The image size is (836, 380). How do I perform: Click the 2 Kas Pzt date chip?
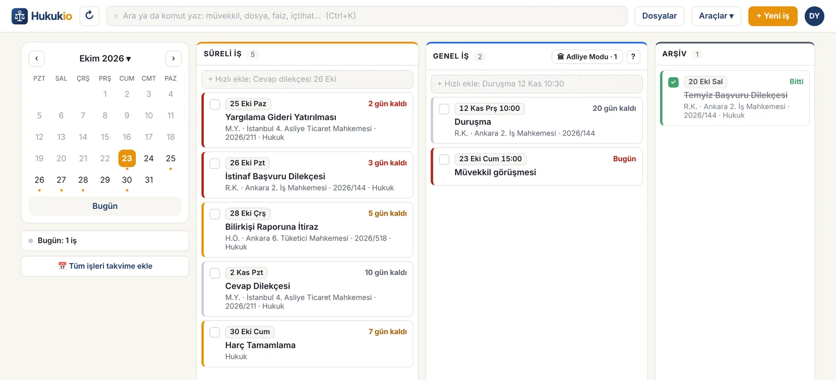[247, 272]
